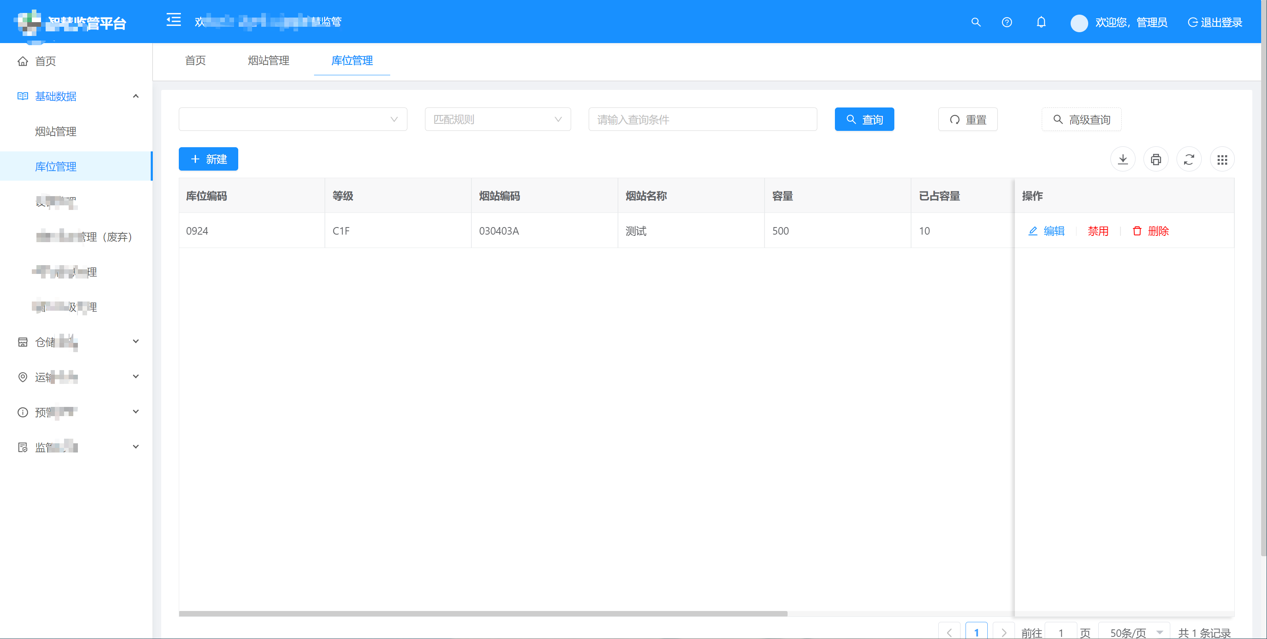Click the print icon button
The height and width of the screenshot is (639, 1267).
pos(1156,160)
